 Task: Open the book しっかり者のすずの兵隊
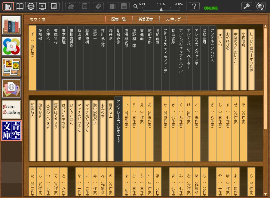tap(251, 60)
